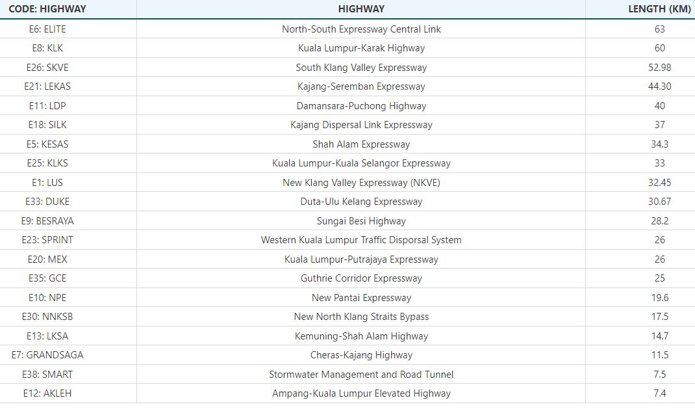Select the E20: MEX code cell
695x411 pixels.
[47, 259]
